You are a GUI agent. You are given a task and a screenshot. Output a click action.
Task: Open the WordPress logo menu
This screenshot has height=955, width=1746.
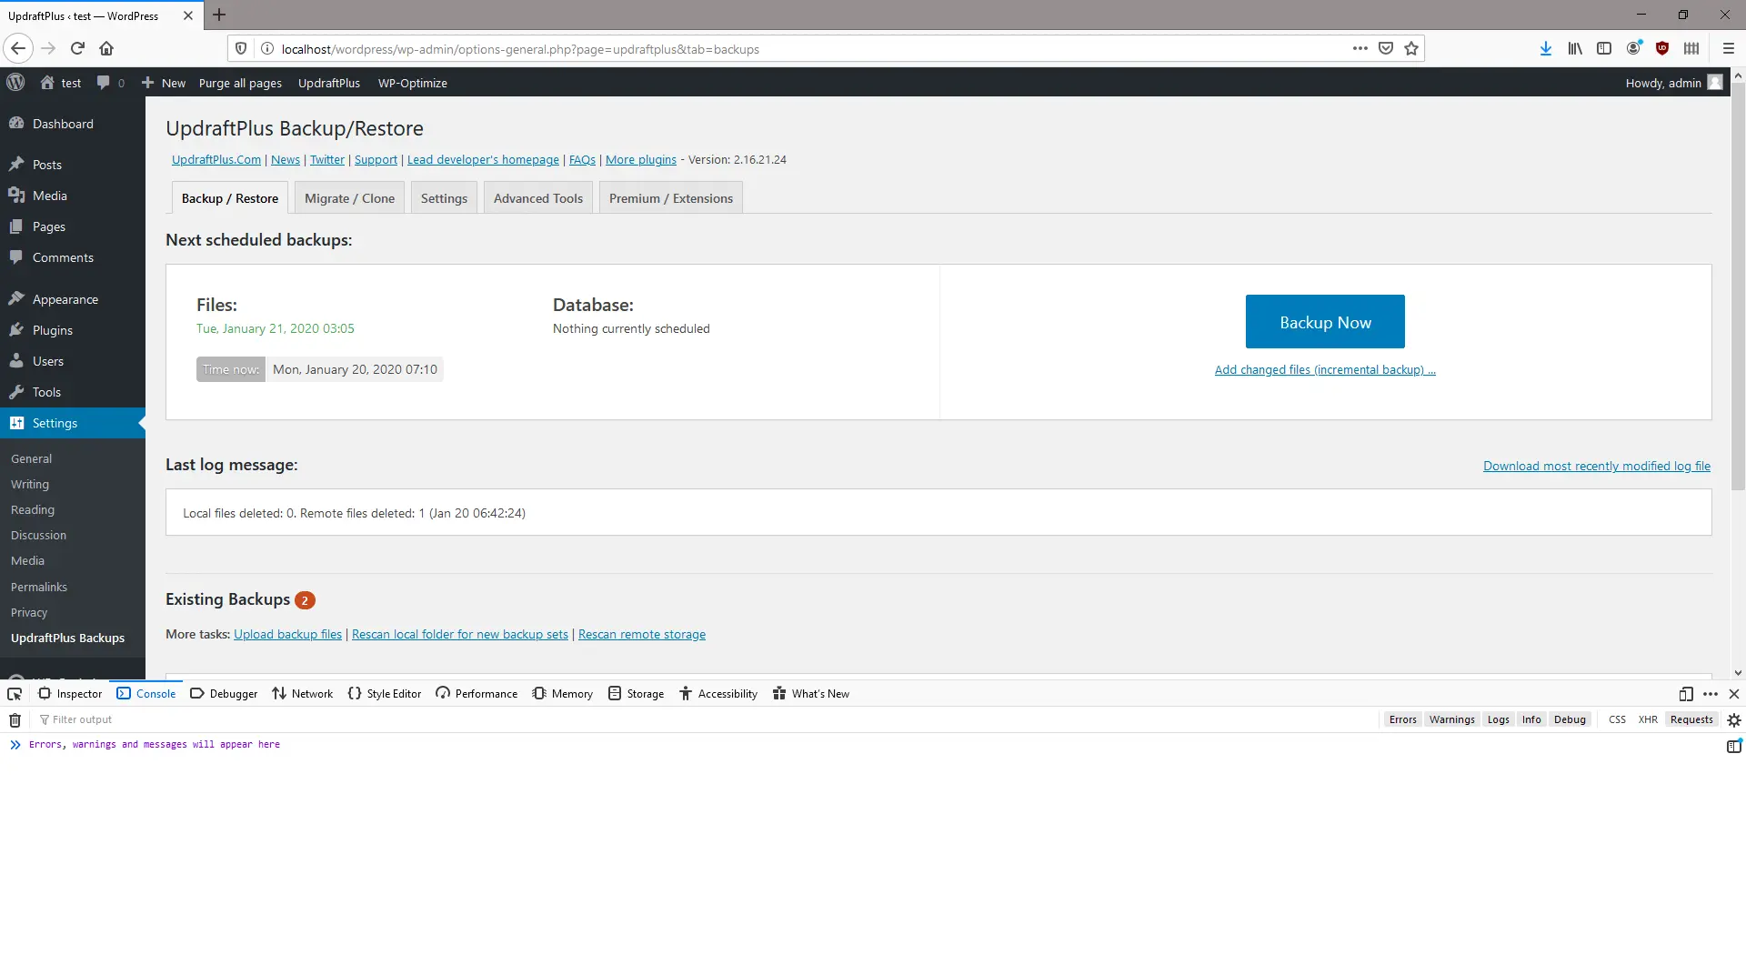pos(15,83)
